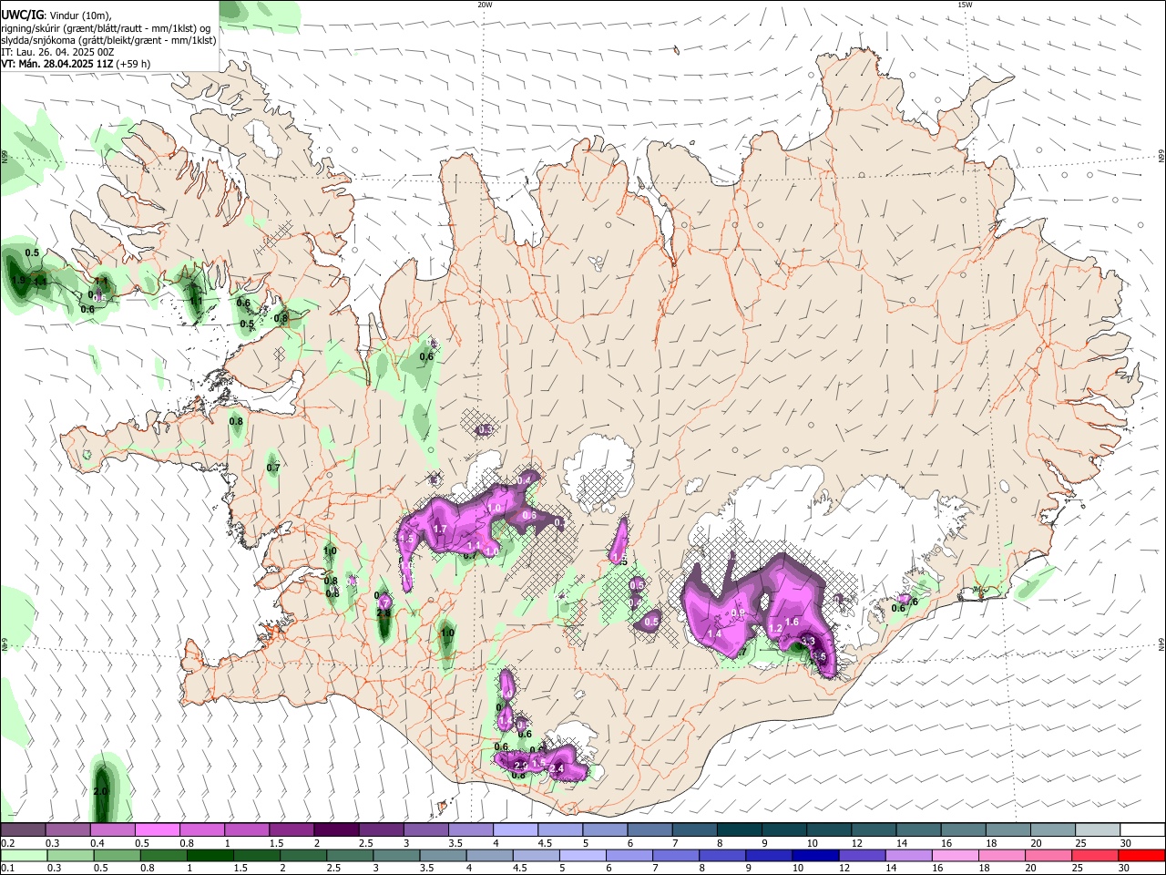
Task: Click the bright pink swatch between snow-scale 0.5 and 0.8
Action: coord(157,830)
